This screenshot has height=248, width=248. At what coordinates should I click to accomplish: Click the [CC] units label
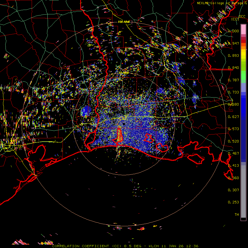click(235, 19)
